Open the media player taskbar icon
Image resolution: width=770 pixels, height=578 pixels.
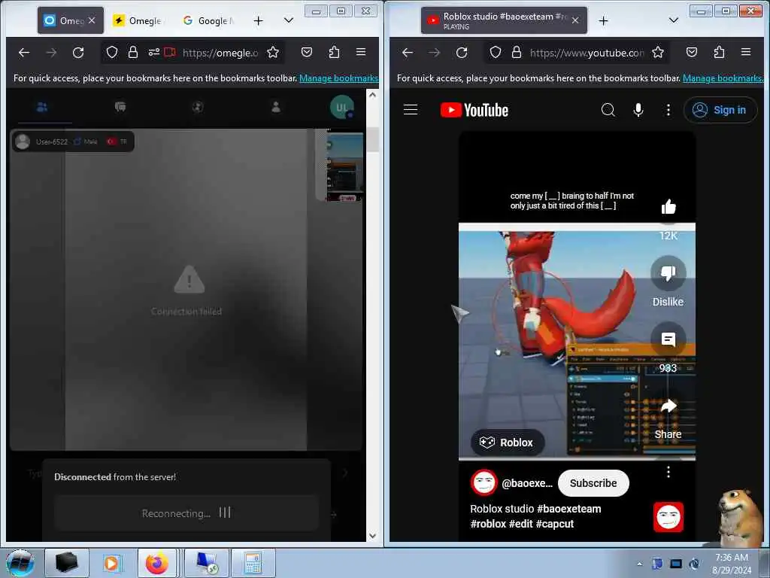click(111, 563)
